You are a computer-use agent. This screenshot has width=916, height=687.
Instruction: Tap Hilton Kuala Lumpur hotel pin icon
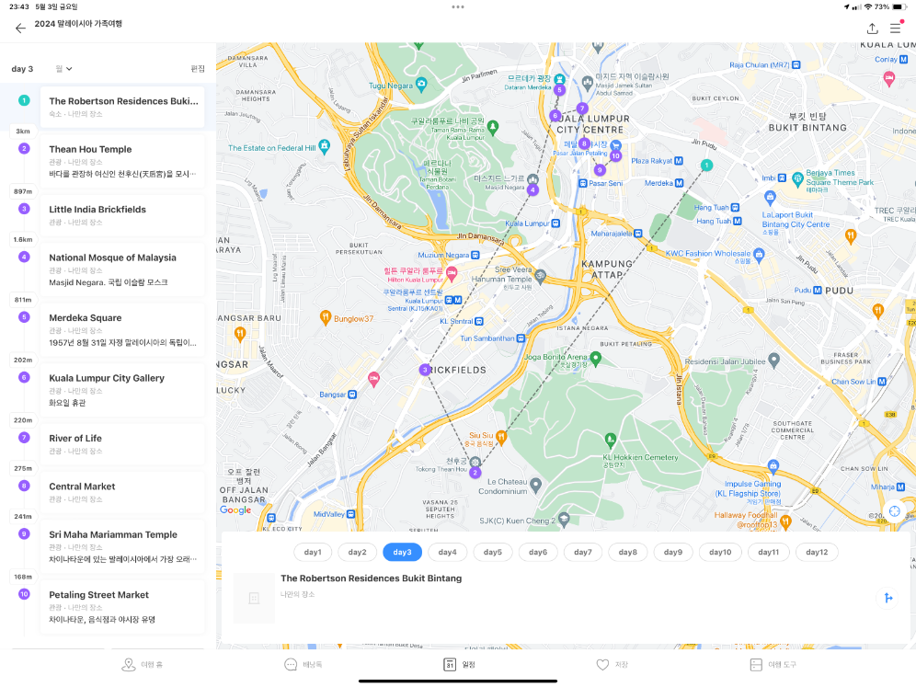[452, 273]
